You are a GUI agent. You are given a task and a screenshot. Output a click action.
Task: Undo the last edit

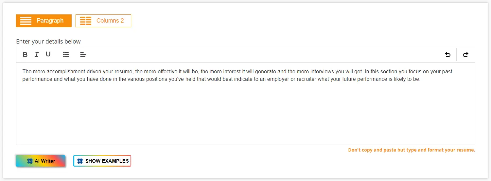[447, 55]
